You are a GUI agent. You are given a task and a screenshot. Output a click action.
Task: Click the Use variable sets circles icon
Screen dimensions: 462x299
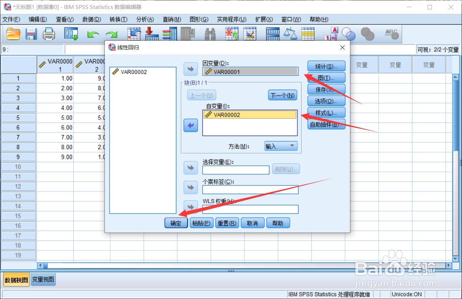349,34
